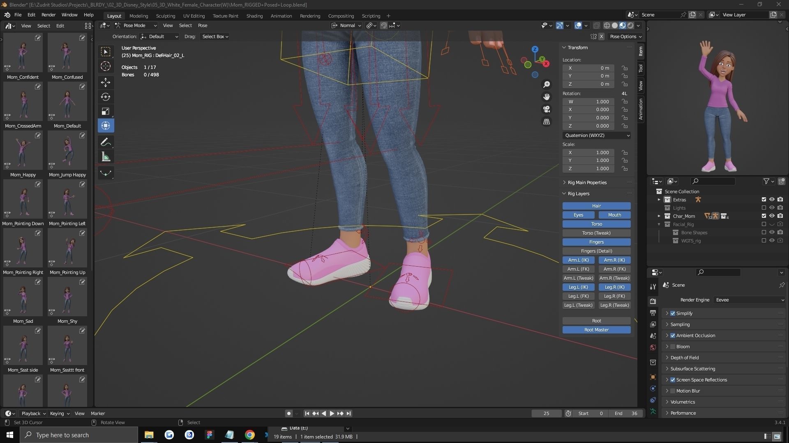The width and height of the screenshot is (789, 443).
Task: Enable the Motion Blur checkbox
Action: click(x=673, y=391)
